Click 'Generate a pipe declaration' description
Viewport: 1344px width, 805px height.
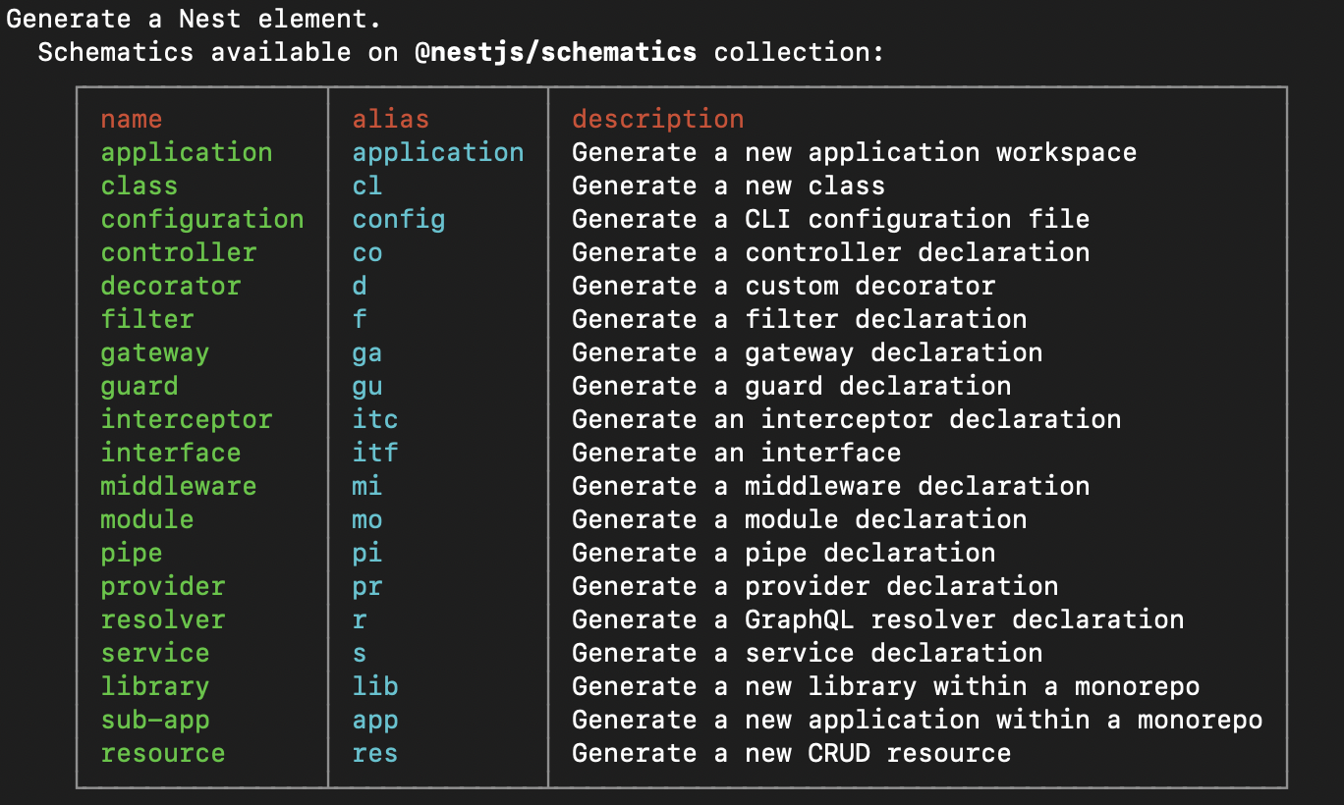click(x=784, y=554)
